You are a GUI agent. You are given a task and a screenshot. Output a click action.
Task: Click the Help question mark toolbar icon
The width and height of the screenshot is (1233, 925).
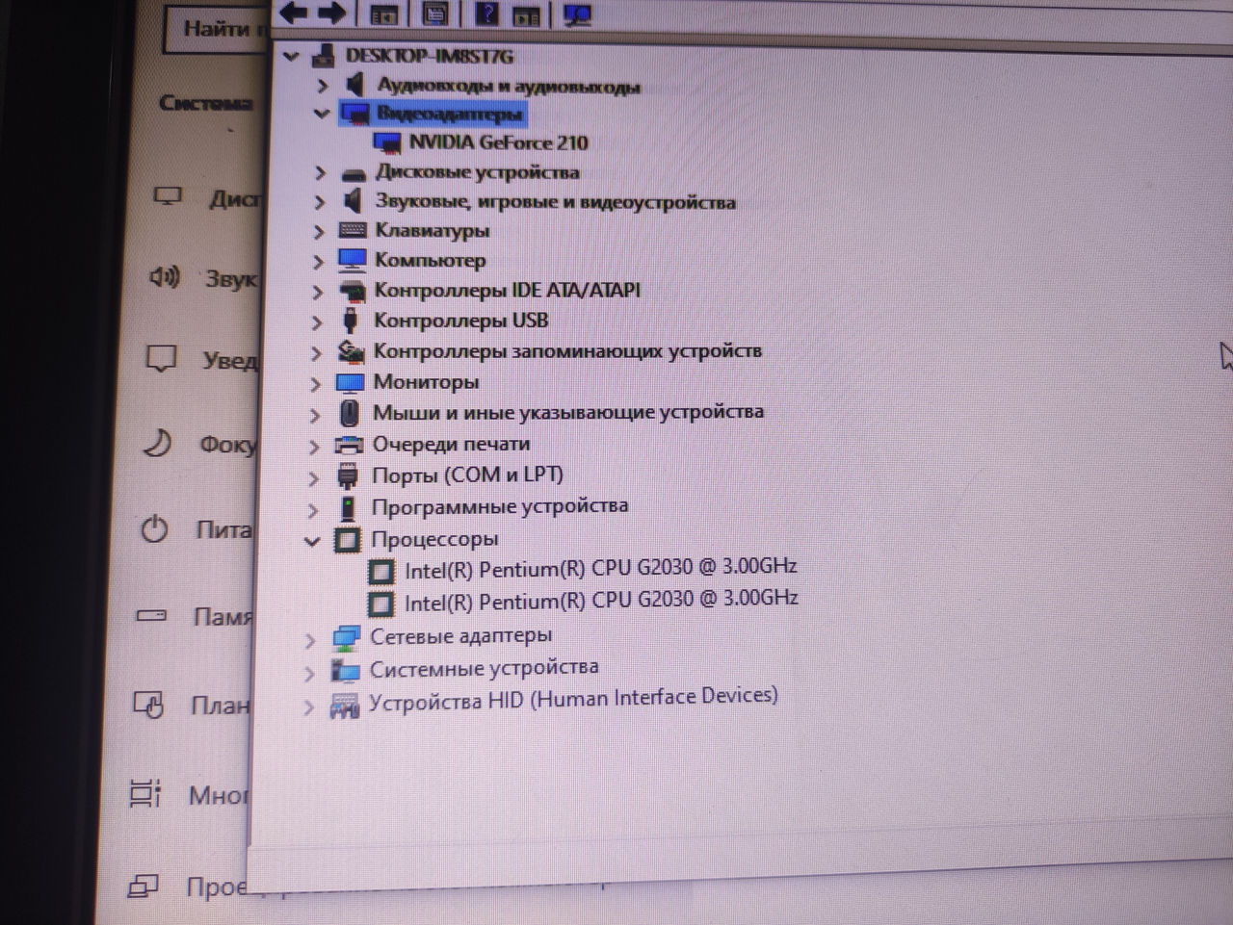(488, 13)
